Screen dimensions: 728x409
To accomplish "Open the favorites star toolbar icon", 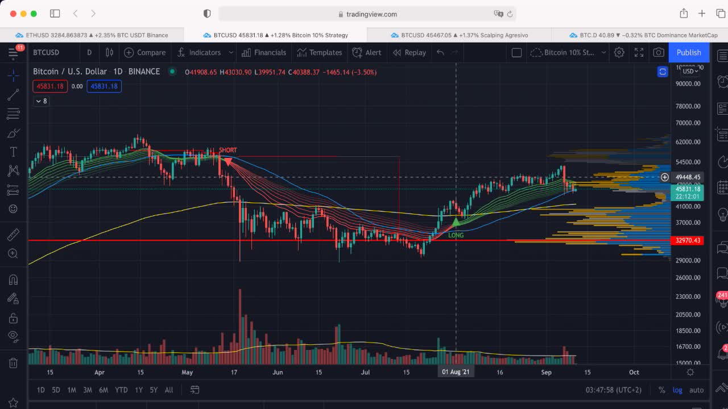I will [x=13, y=402].
